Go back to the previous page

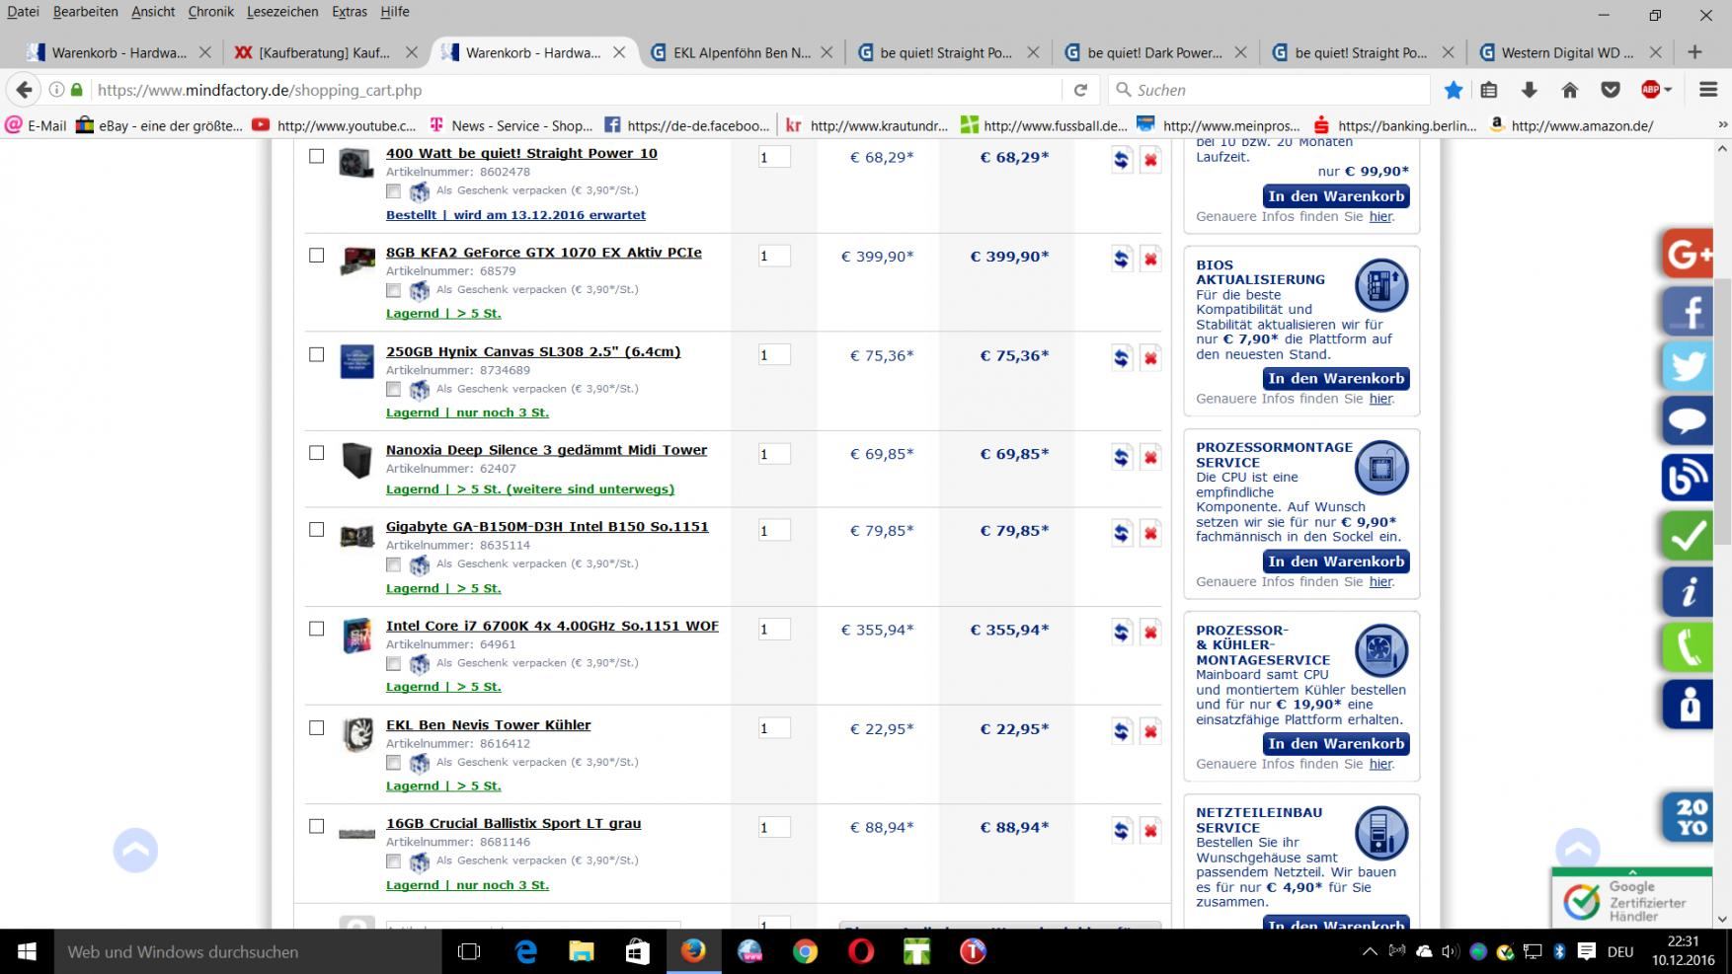[25, 90]
